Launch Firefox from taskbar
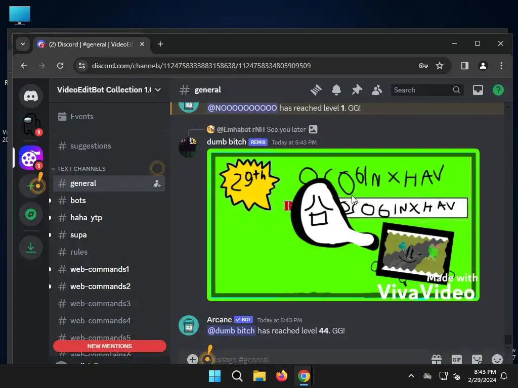 pos(281,376)
